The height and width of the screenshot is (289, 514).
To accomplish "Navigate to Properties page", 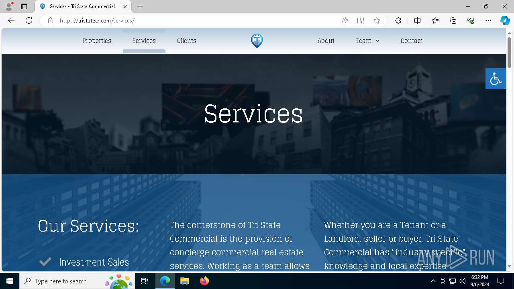I will pyautogui.click(x=97, y=41).
